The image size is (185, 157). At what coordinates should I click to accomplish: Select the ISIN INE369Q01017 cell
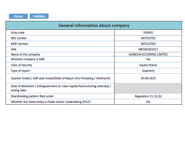[148, 49]
